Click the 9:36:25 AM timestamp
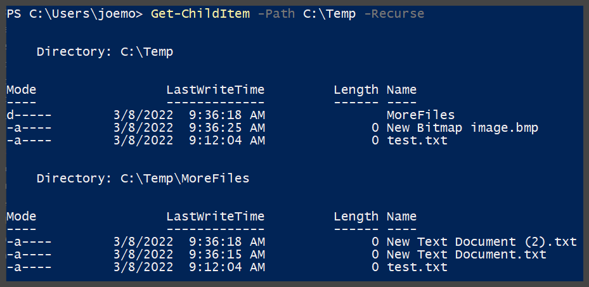 pos(226,128)
